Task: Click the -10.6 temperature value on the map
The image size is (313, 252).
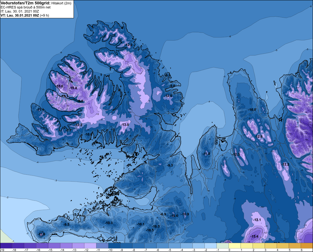Action: (x=174, y=216)
